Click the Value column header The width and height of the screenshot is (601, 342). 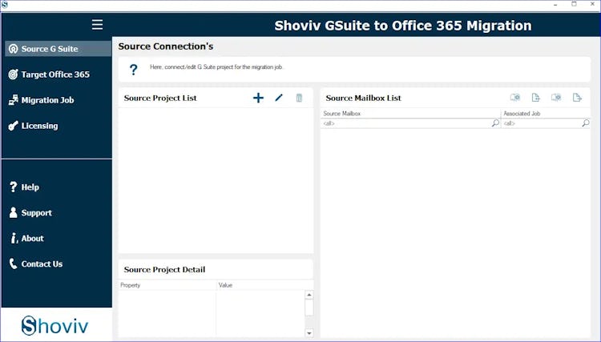pyautogui.click(x=264, y=285)
